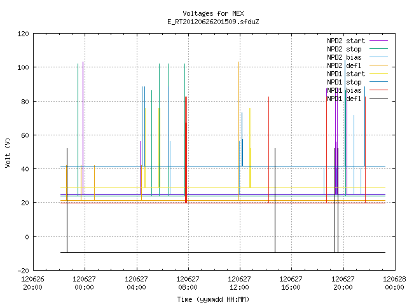Click the x-axis tick '120627 08:00'
Screen dimensions: 407x305
coord(188,283)
